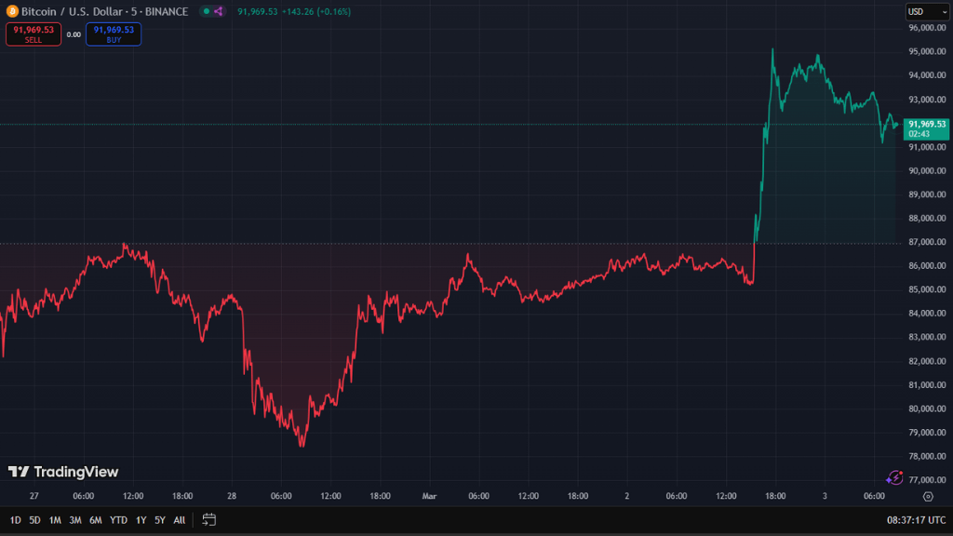Click the 80,000.00 price axis label
The height and width of the screenshot is (536, 953).
click(927, 409)
